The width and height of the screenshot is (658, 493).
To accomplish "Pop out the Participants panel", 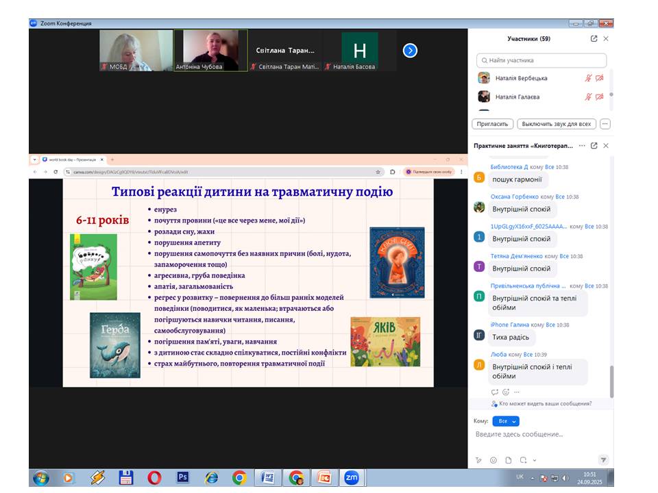I will point(594,39).
